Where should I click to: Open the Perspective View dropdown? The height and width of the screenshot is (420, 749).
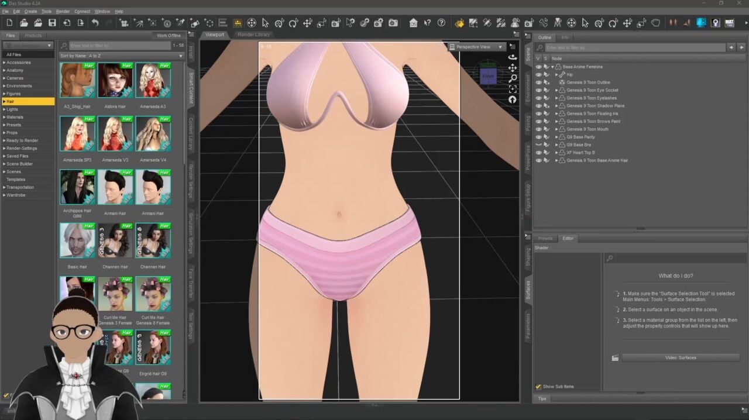click(475, 47)
